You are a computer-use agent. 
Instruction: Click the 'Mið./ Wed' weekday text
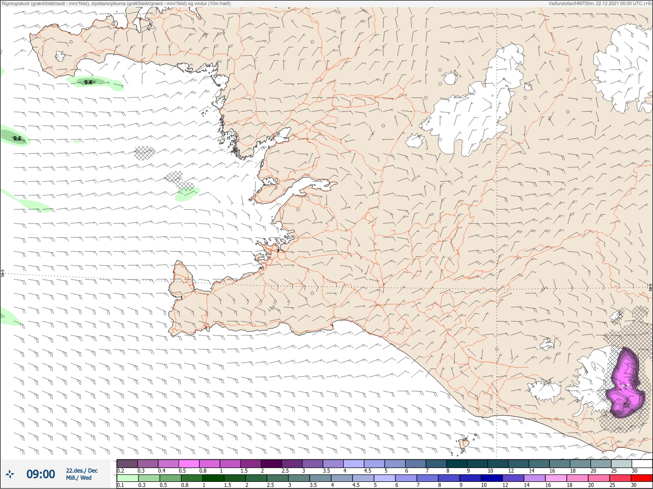[x=79, y=478]
